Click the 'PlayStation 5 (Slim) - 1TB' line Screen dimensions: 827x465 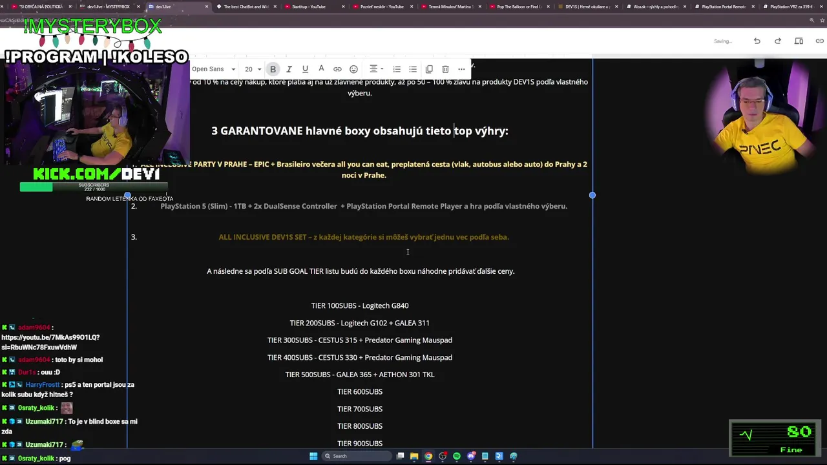364,206
